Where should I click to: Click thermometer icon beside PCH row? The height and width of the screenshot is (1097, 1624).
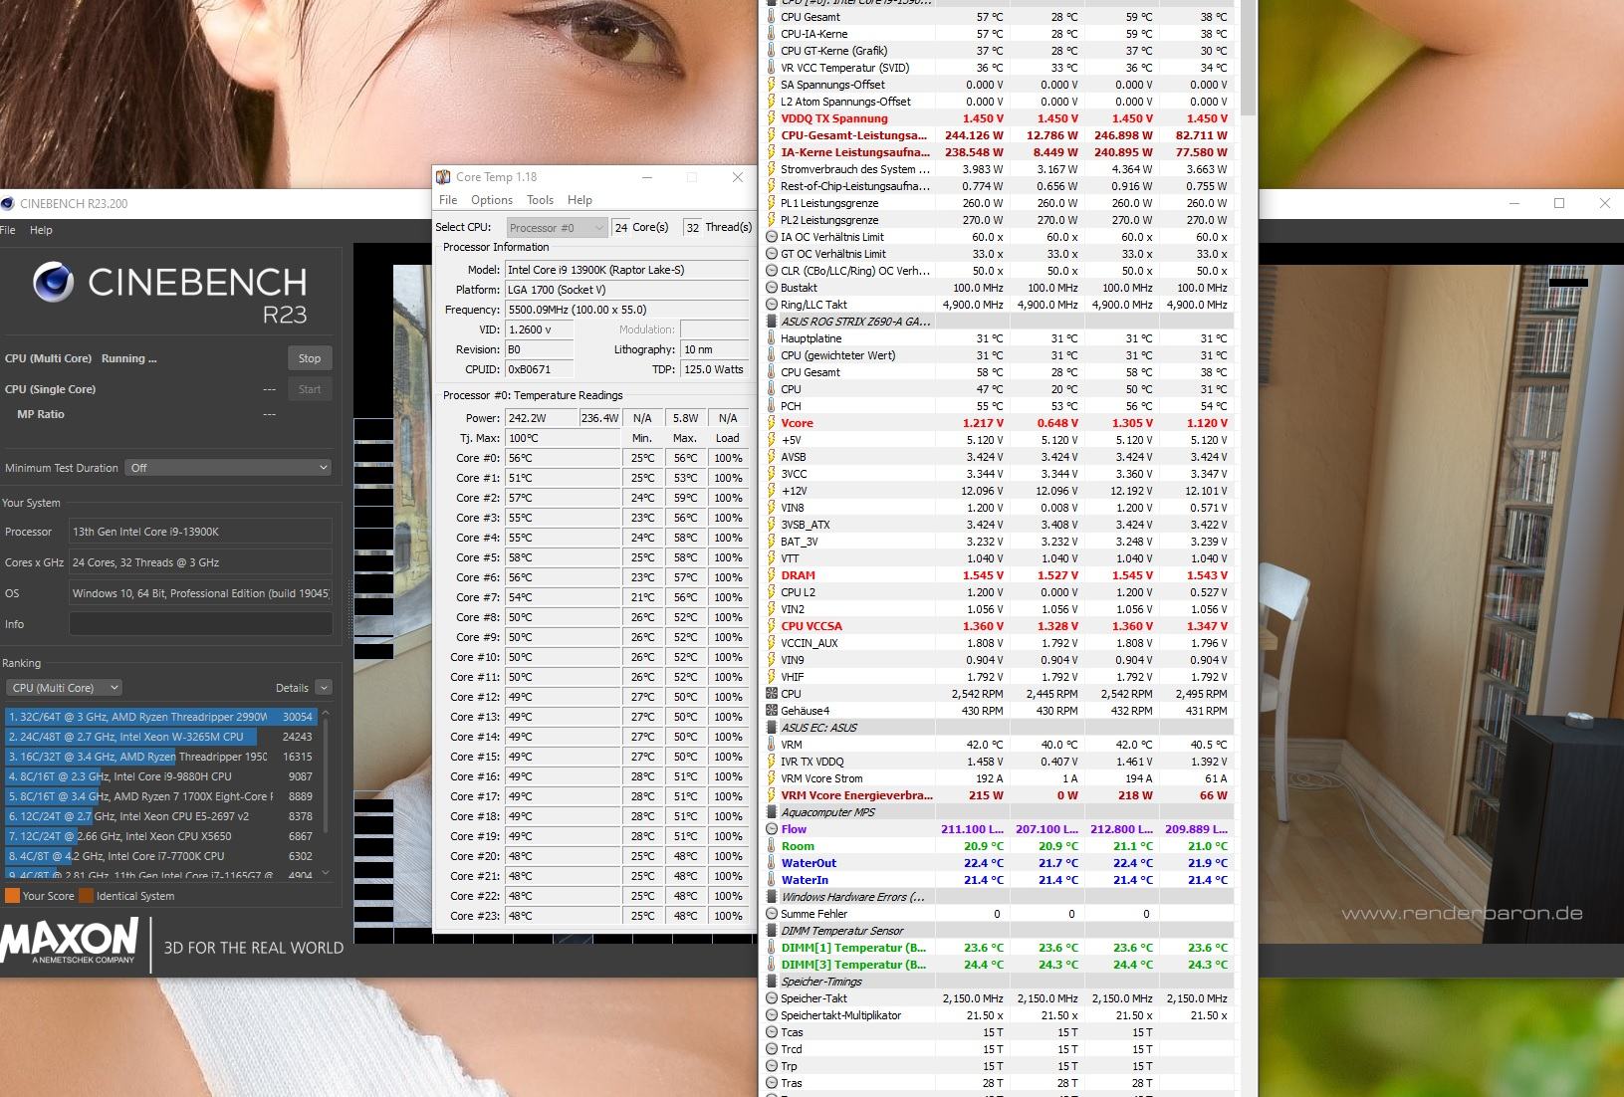pyautogui.click(x=771, y=406)
